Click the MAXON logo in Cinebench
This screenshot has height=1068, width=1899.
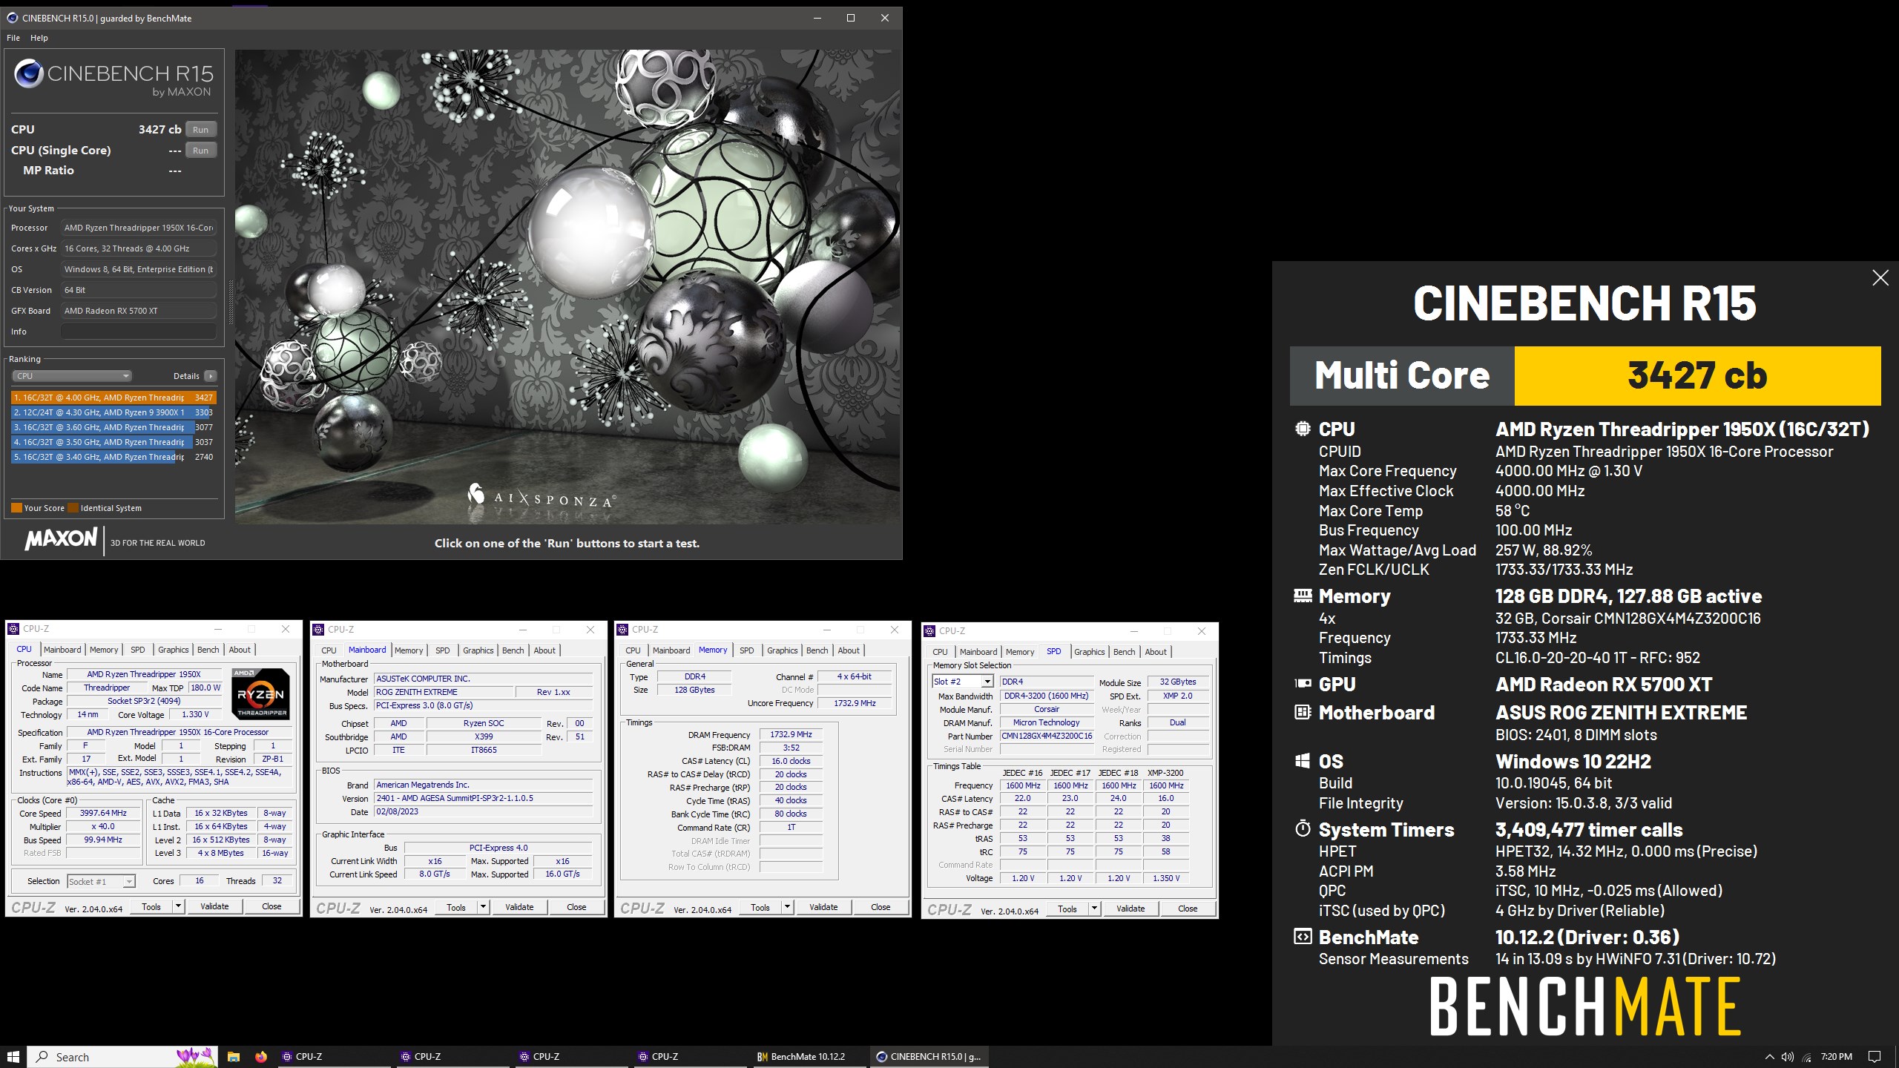point(62,538)
